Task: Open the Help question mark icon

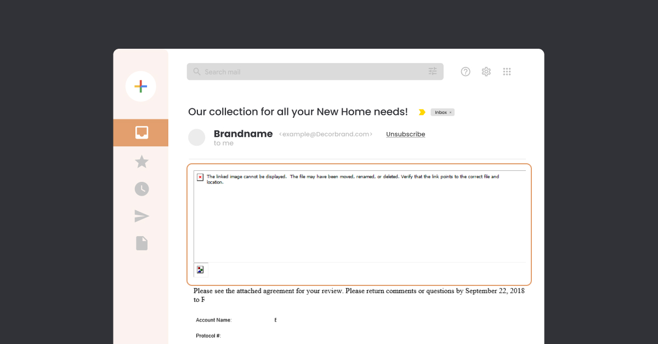Action: (x=465, y=71)
